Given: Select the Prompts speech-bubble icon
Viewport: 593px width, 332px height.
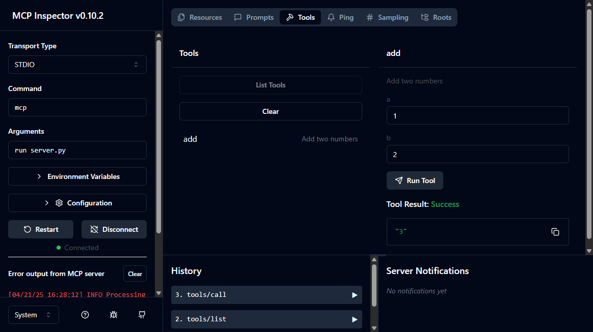Looking at the screenshot, I should (237, 17).
